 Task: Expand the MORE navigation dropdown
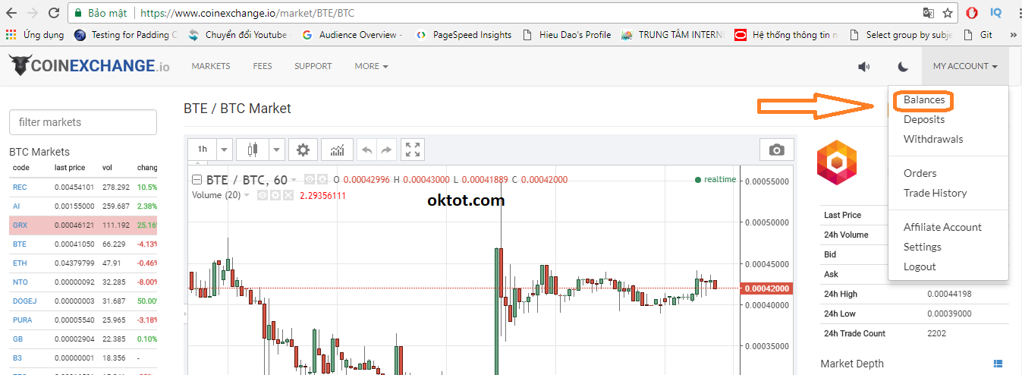(371, 66)
